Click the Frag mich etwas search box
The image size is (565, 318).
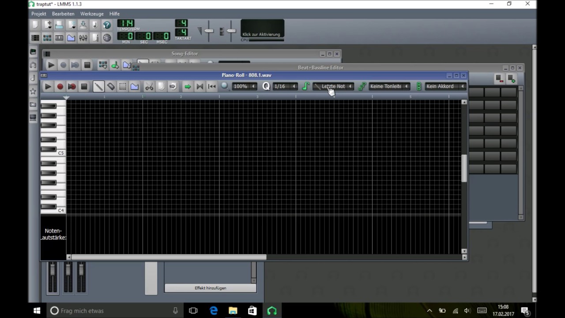pos(115,310)
